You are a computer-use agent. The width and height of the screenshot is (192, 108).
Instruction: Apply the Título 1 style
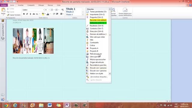point(71,9)
